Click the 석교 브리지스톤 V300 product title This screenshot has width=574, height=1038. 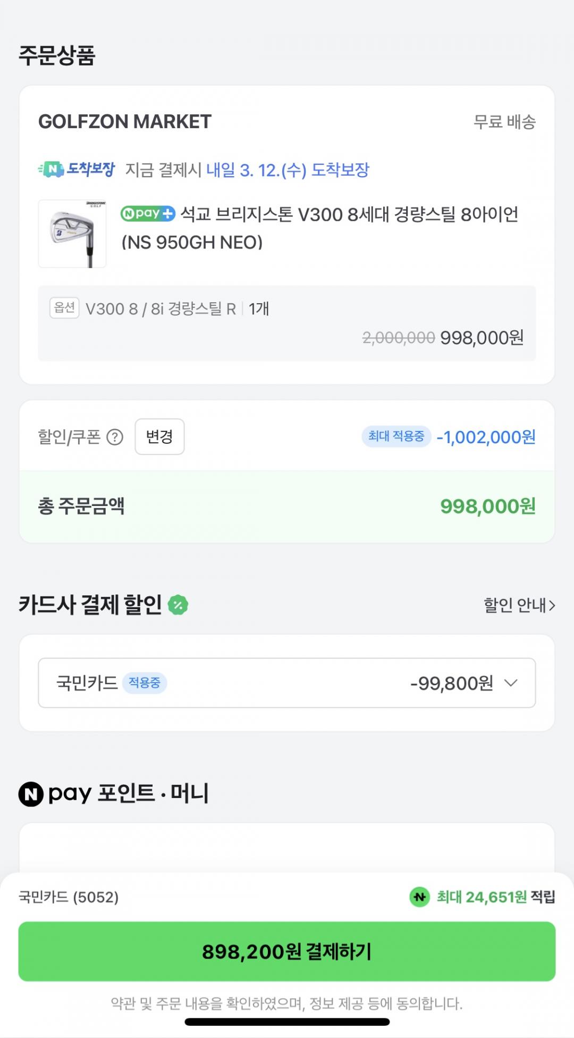(320, 228)
